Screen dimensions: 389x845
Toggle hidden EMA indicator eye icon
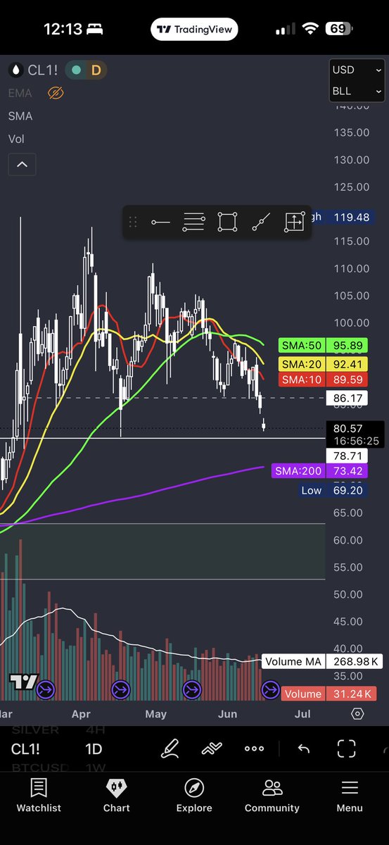pos(56,93)
